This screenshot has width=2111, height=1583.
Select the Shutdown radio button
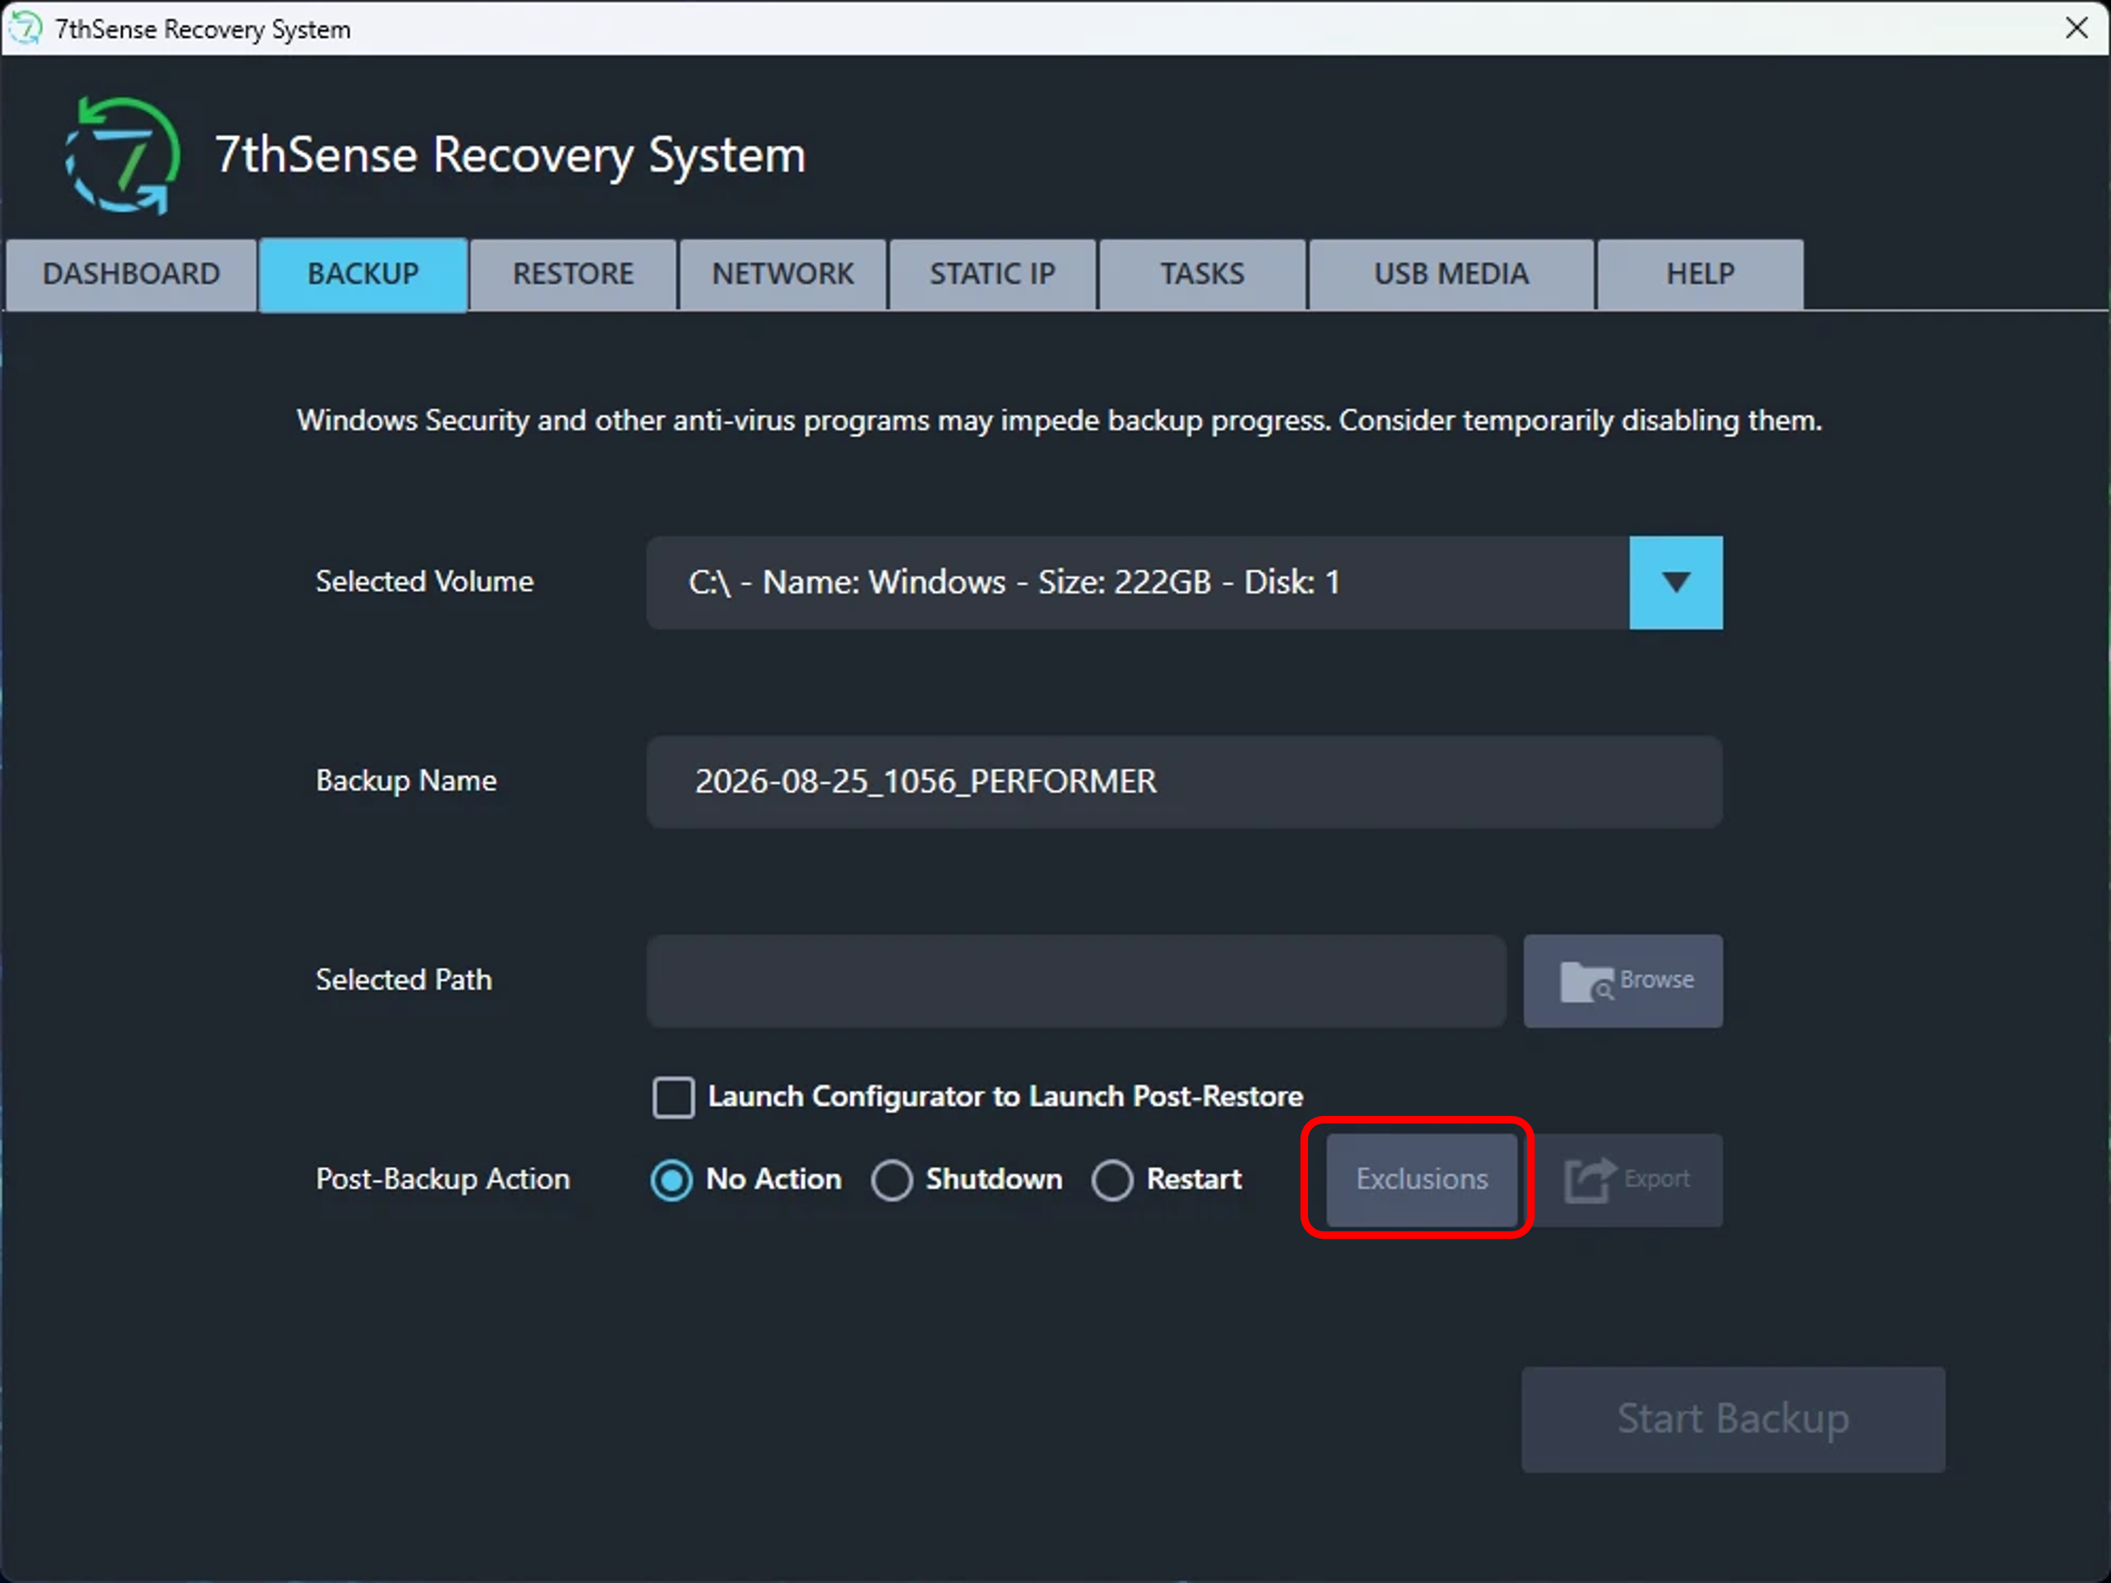coord(892,1180)
